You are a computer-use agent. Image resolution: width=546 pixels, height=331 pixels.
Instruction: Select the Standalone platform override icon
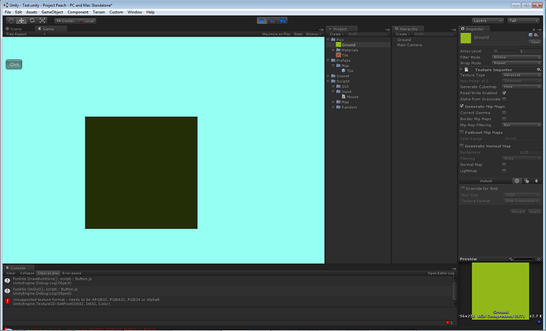pos(526,181)
